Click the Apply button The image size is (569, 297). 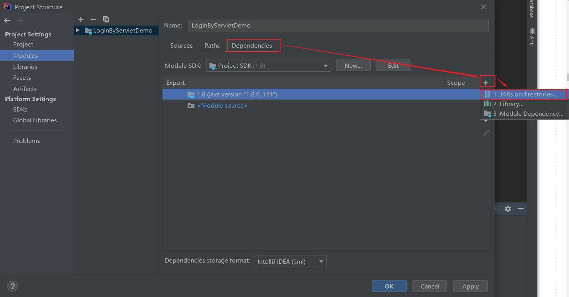coord(470,286)
